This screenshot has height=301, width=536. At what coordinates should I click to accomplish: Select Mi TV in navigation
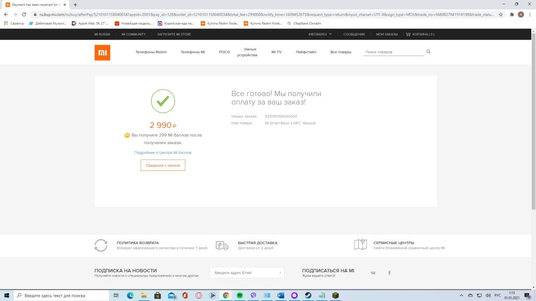[x=276, y=52]
